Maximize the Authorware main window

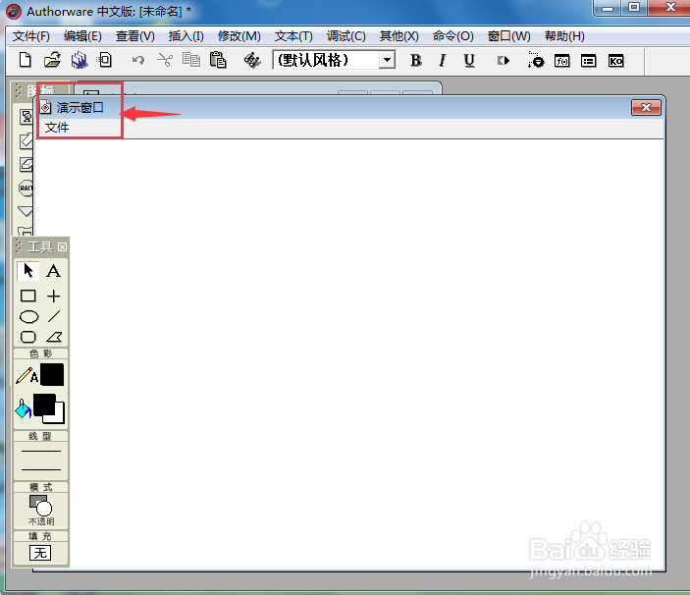634,8
